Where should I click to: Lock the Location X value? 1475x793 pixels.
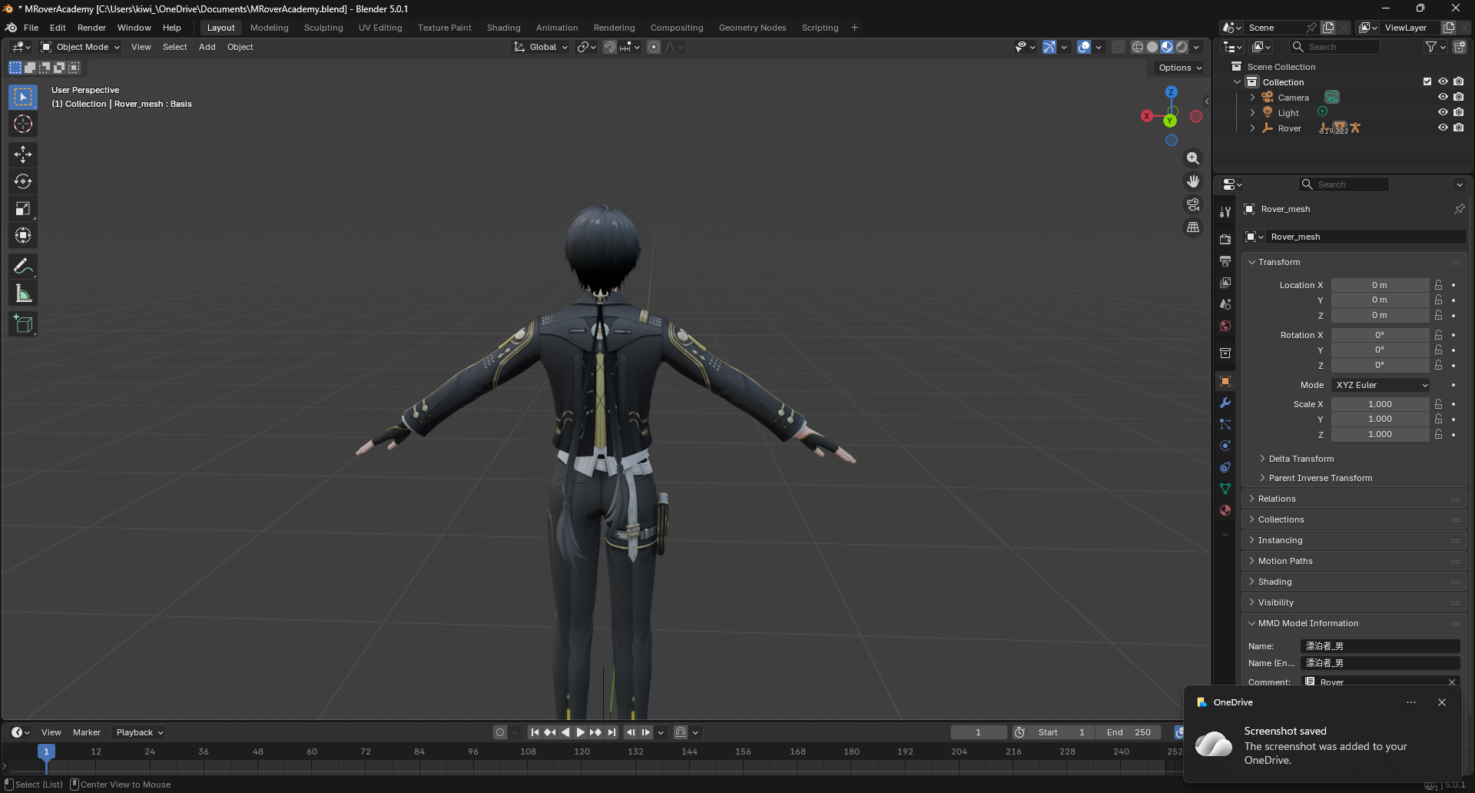(x=1438, y=285)
